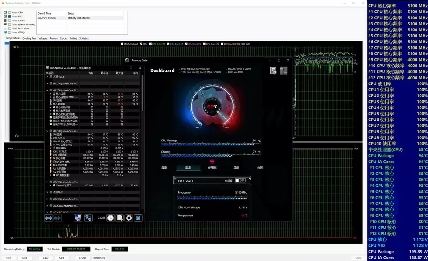Click HWiNFO blue X close-sensors icon
The image size is (428, 261).
tap(138, 218)
